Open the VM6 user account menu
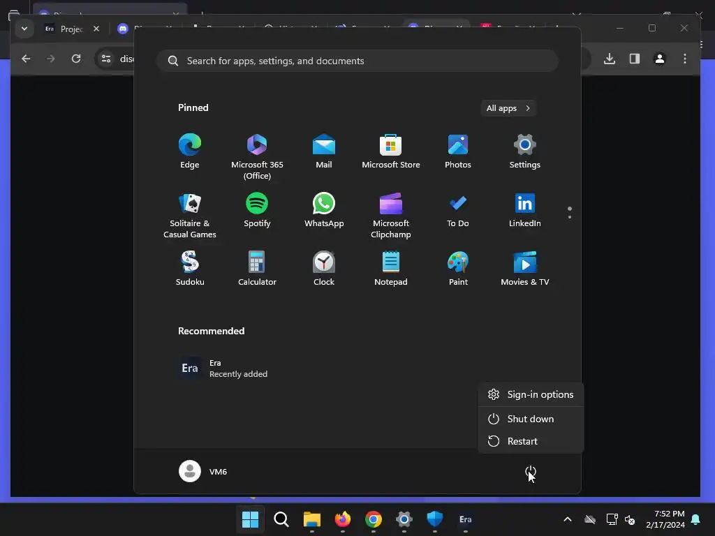Image resolution: width=715 pixels, height=536 pixels. pyautogui.click(x=203, y=471)
